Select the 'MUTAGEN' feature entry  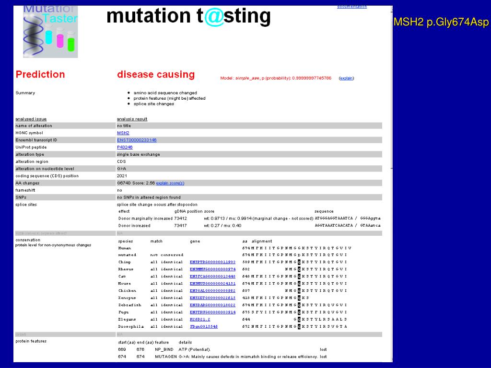[166, 357]
